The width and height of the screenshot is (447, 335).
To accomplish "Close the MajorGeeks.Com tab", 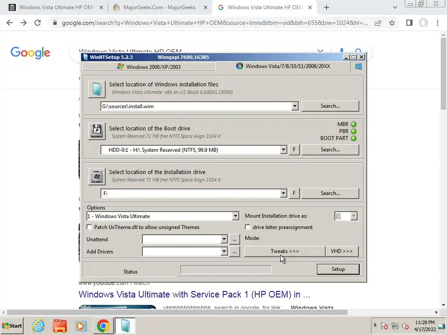I will (206, 8).
